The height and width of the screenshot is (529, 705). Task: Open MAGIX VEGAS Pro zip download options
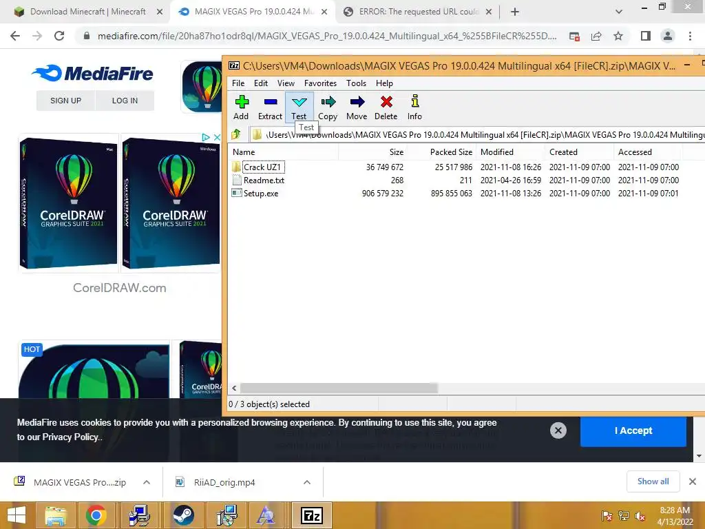click(x=147, y=482)
